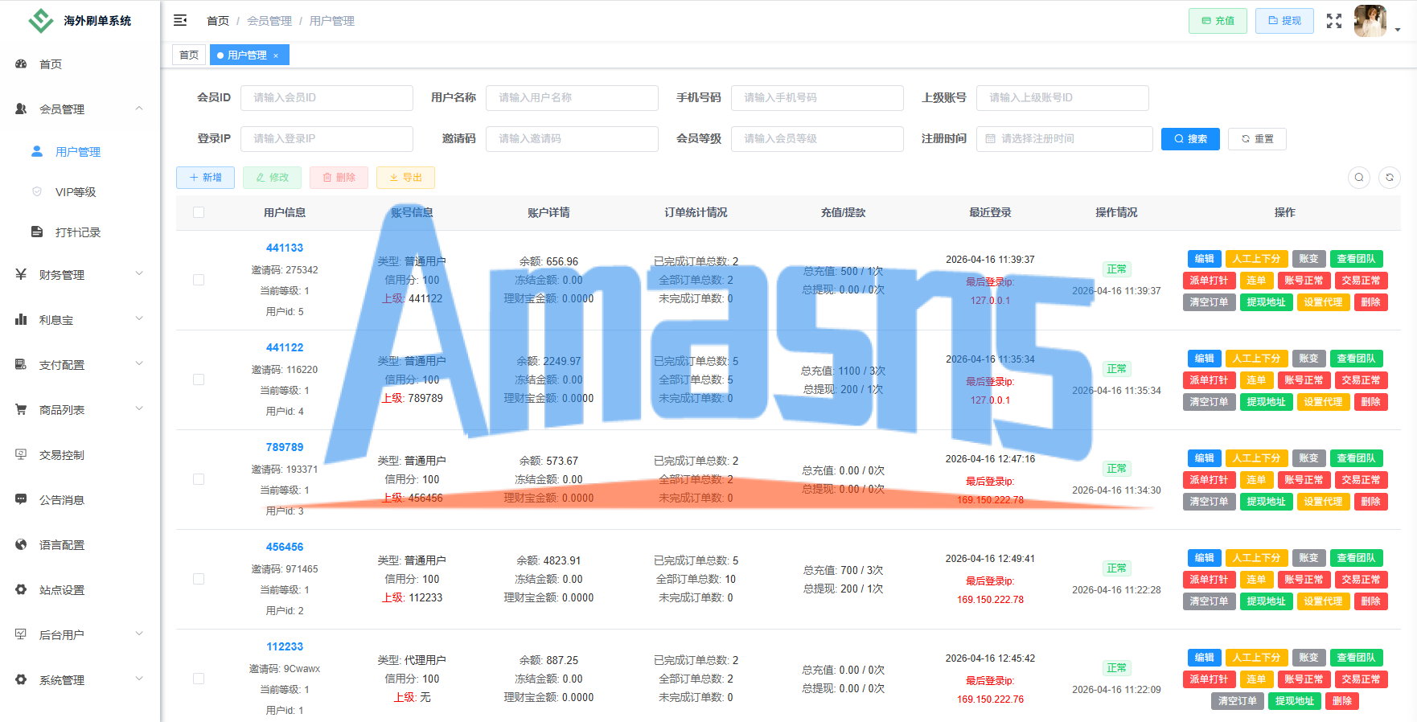This screenshot has height=722, width=1417.
Task: Click the 财务管理 yen icon
Action: 21,274
